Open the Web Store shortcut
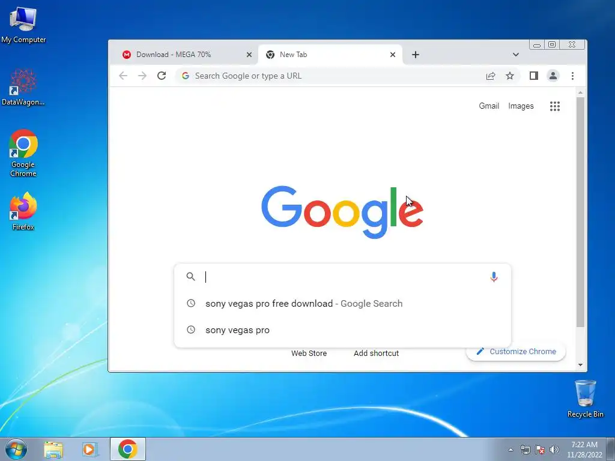Screen dimensions: 615x461 click(309, 353)
